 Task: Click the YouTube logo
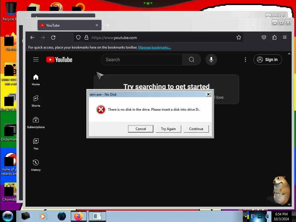[59, 60]
